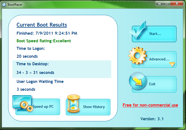186x130 pixels.
Task: Click the Time to Desktop: label
Action: 32,64
